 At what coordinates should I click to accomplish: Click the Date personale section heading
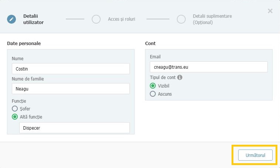[x=24, y=43]
